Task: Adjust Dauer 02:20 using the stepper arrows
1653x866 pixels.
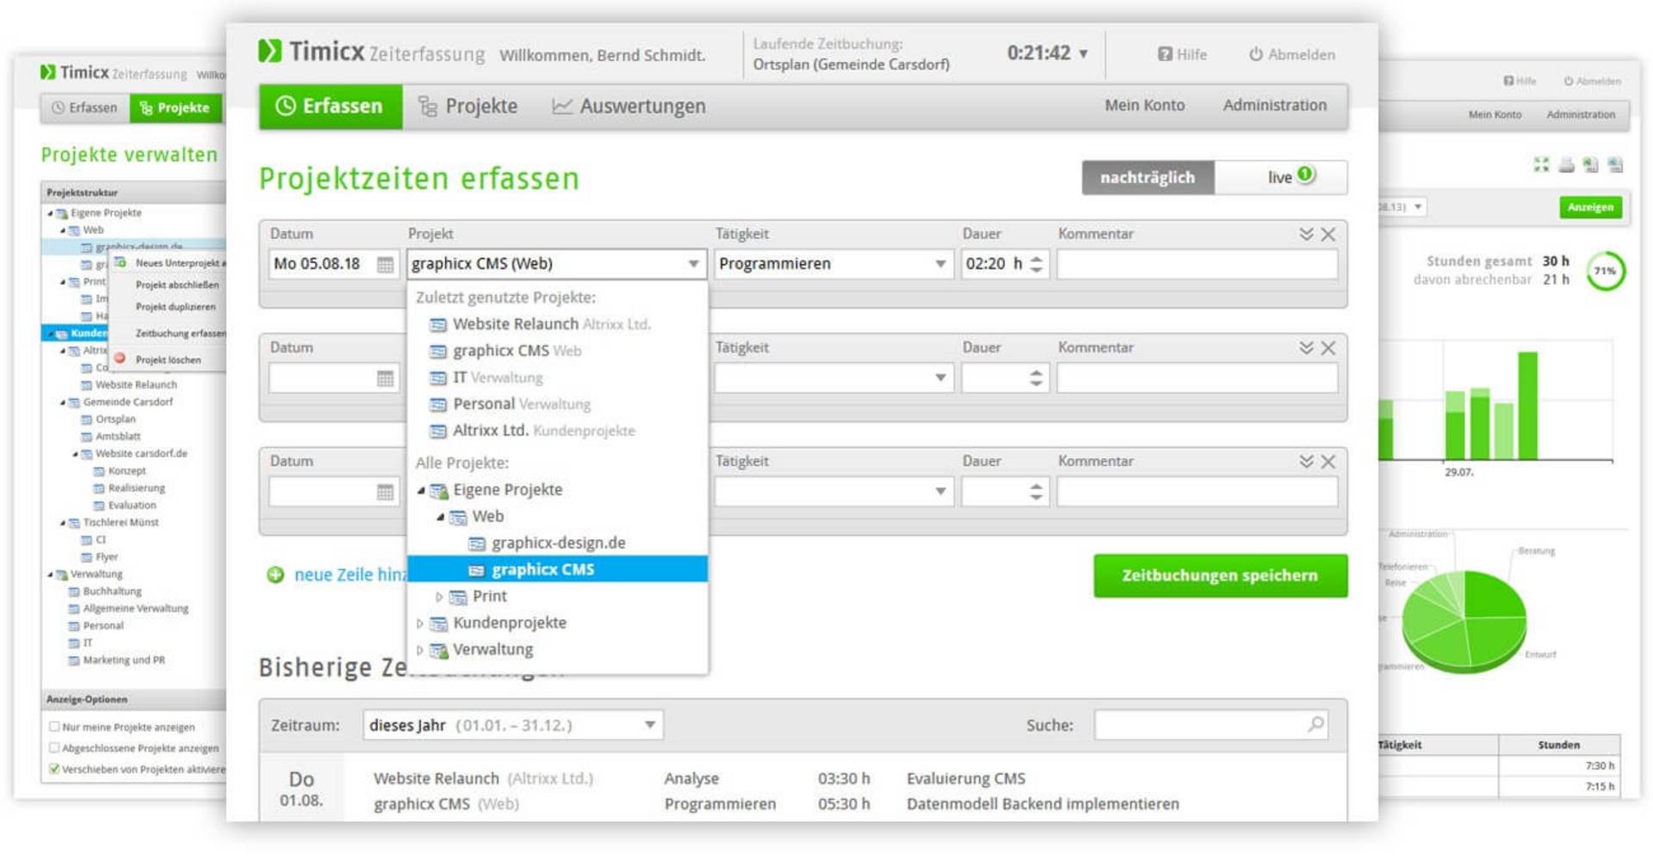Action: pyautogui.click(x=1037, y=264)
